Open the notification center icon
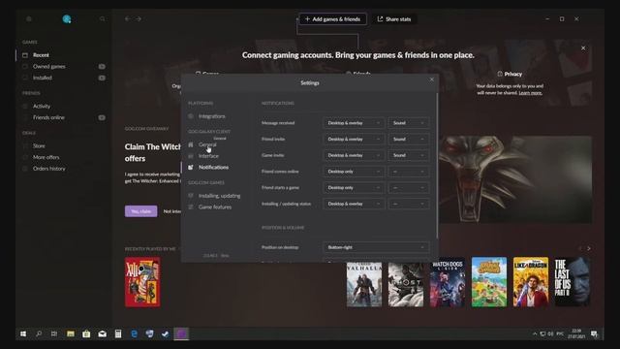Image resolution: width=620 pixels, height=349 pixels. pyautogui.click(x=594, y=333)
